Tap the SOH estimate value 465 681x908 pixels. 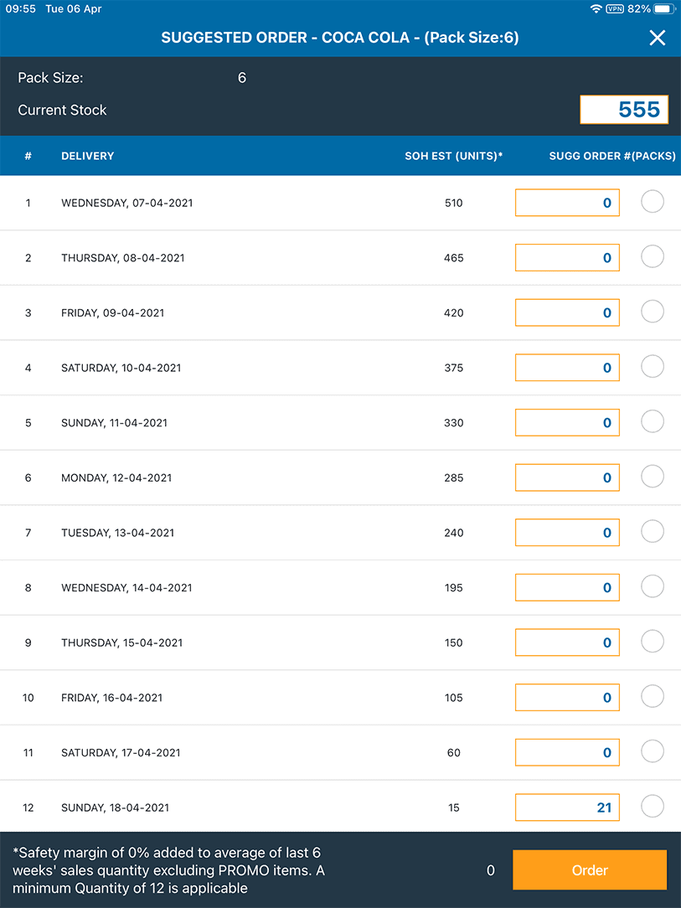[453, 258]
